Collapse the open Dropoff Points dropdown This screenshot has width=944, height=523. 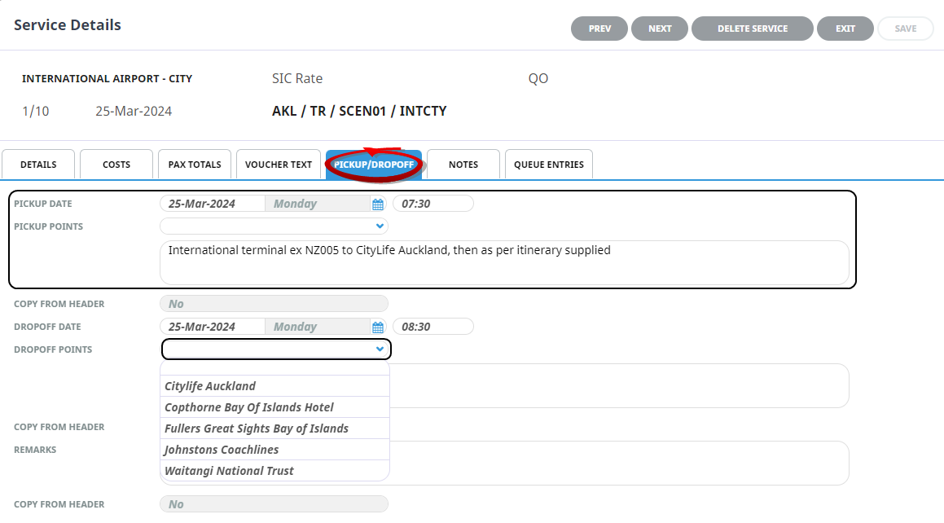pos(379,349)
